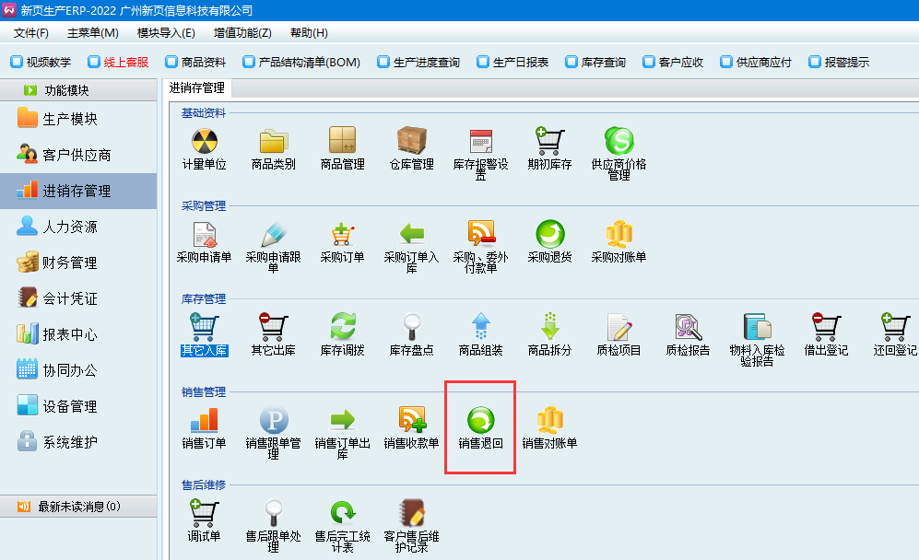Expand 最新未读消息 panel at bottom

tap(78, 507)
